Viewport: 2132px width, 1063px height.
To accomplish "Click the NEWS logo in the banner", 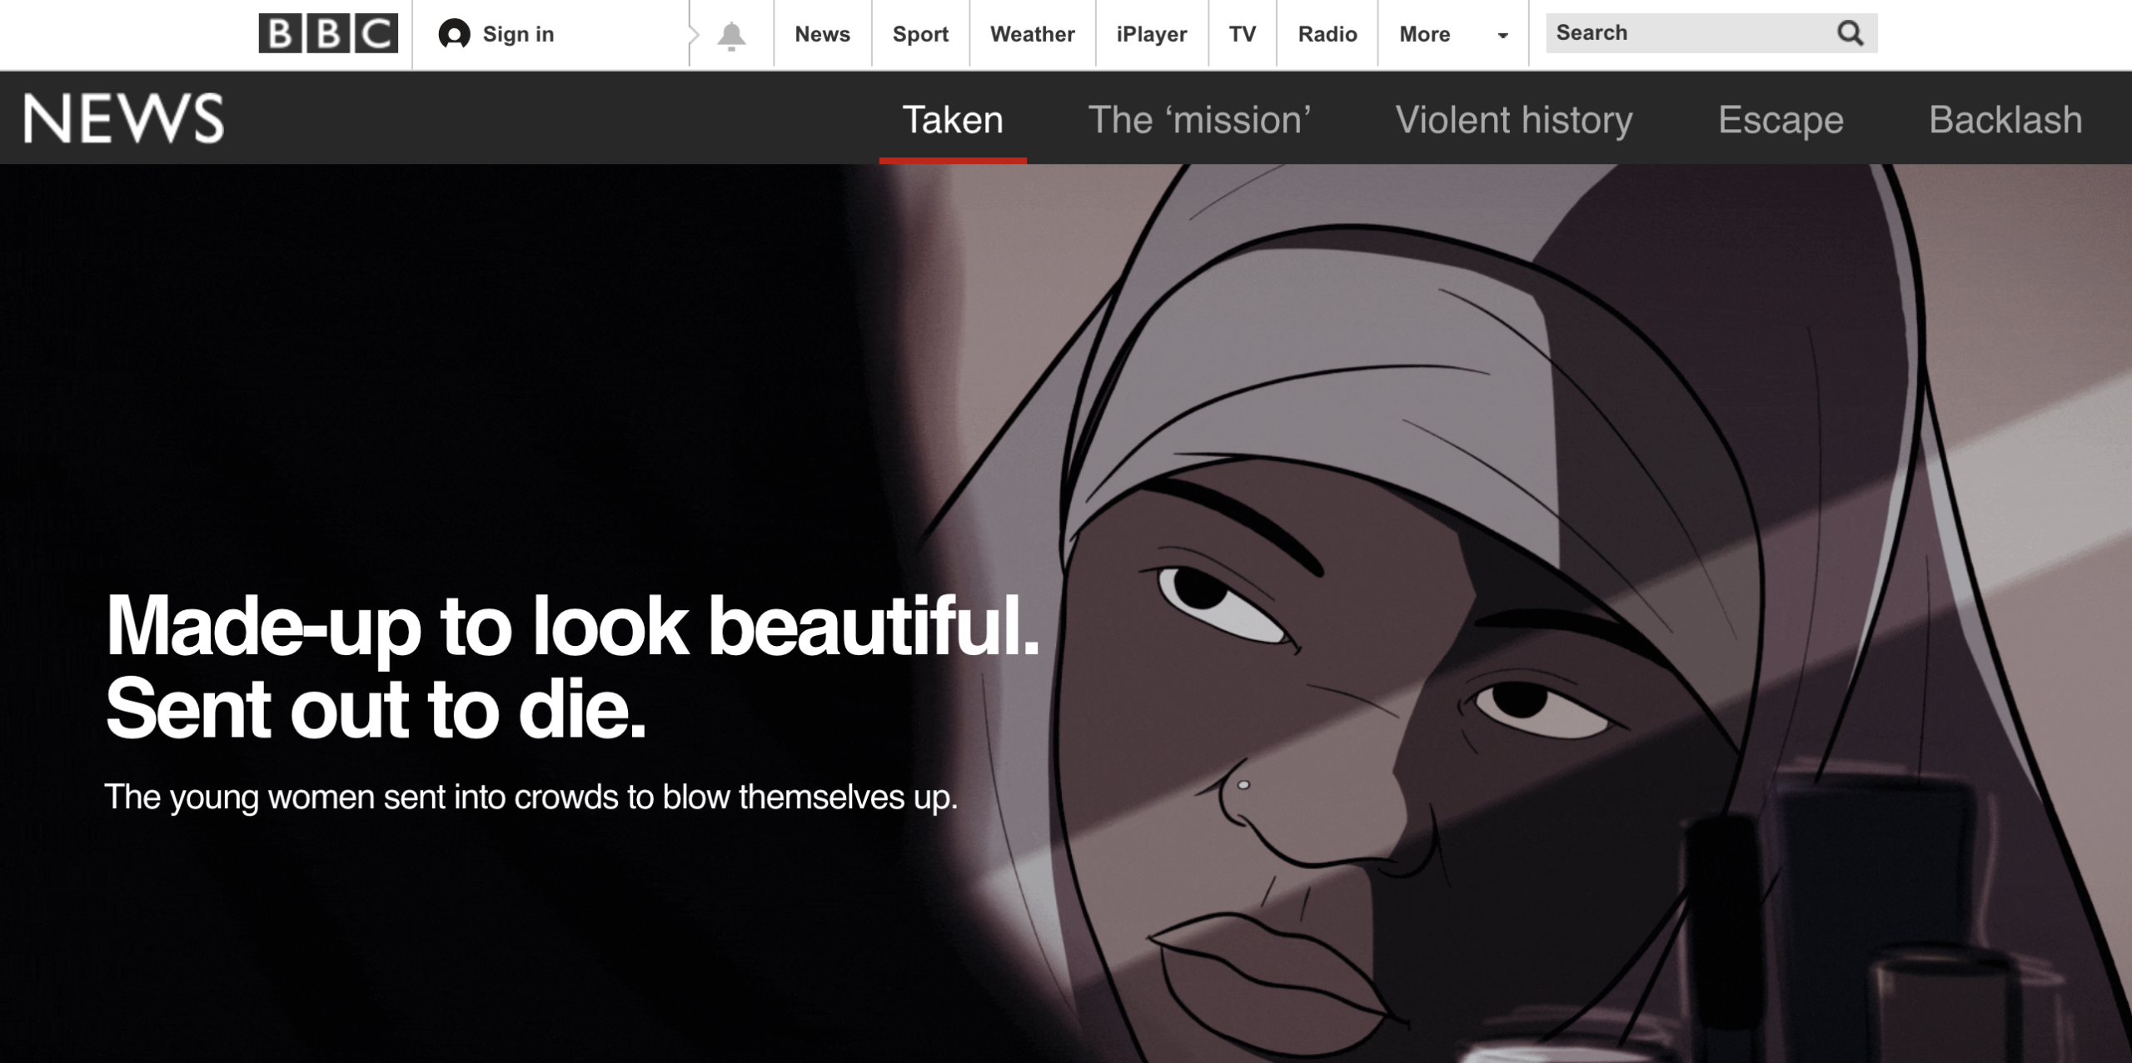I will [123, 118].
